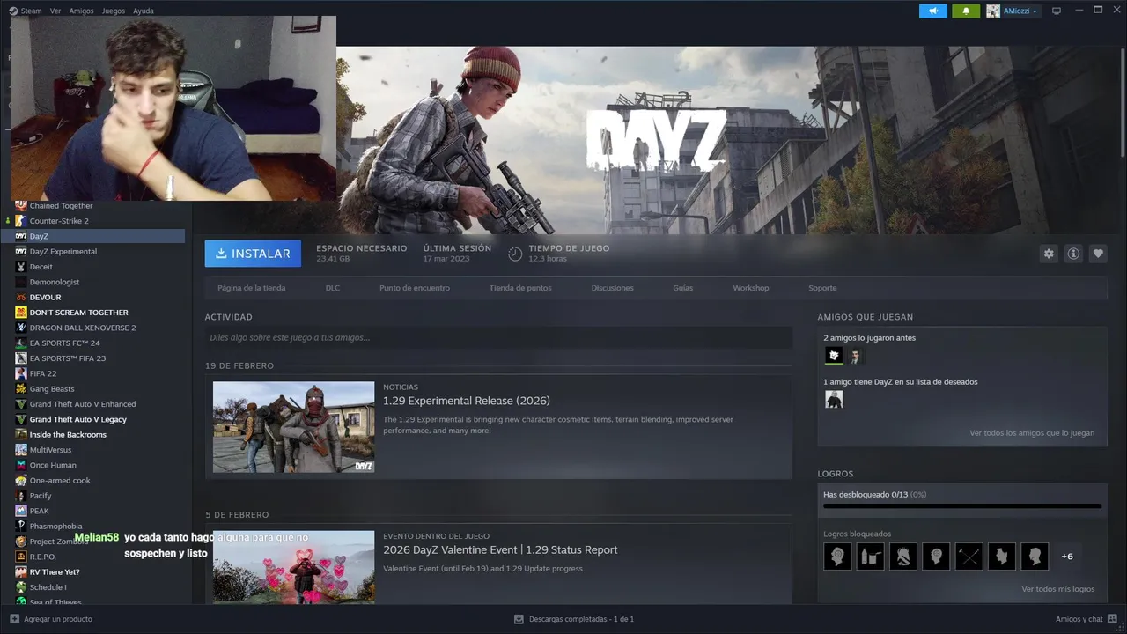Open the Ver menu

click(x=55, y=11)
